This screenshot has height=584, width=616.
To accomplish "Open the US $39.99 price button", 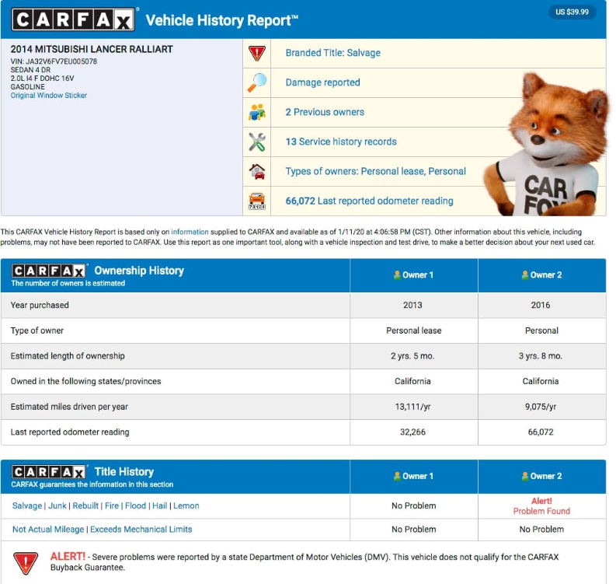I will point(572,12).
